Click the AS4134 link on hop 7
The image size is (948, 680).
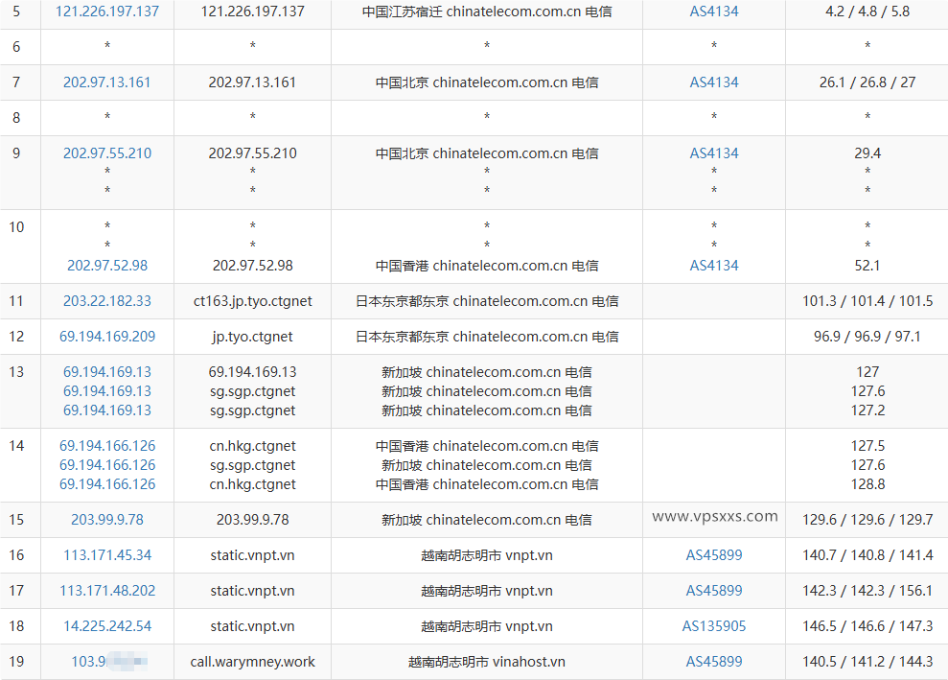click(x=713, y=82)
